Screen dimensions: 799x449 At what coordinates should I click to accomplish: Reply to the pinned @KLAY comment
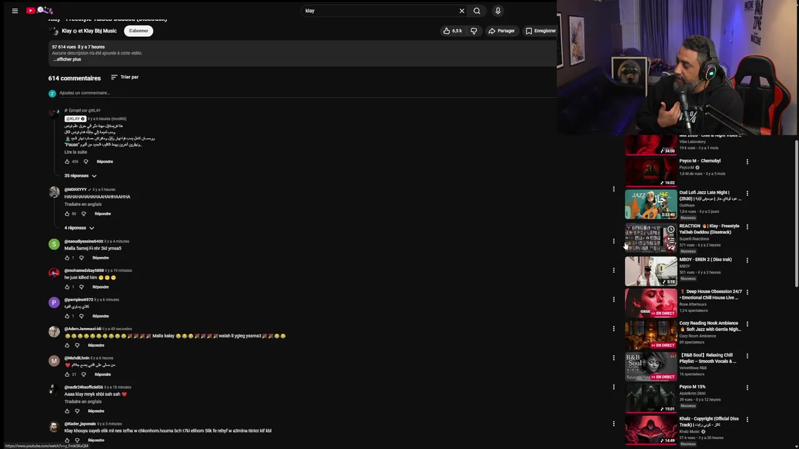click(x=105, y=162)
